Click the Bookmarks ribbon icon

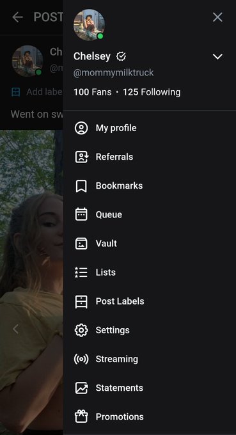(81, 186)
